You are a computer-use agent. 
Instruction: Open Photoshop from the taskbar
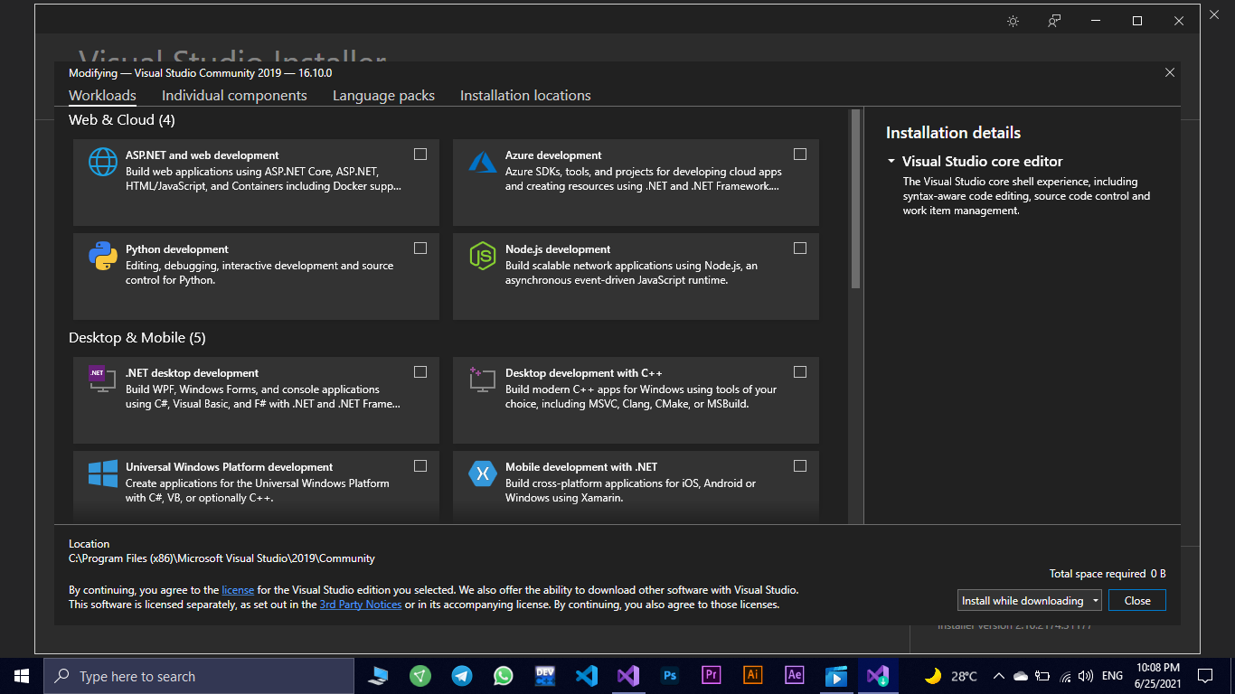[670, 676]
